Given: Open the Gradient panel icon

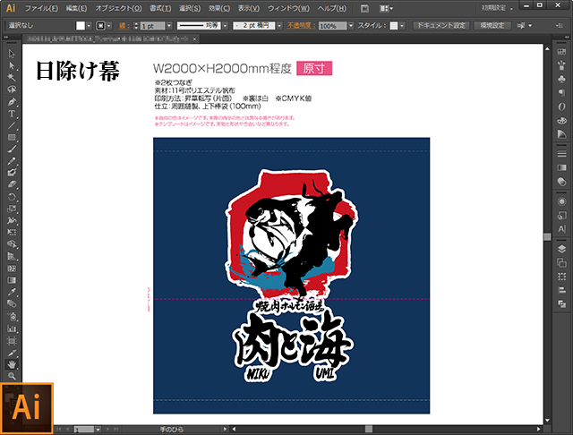Looking at the screenshot, I should [x=561, y=167].
